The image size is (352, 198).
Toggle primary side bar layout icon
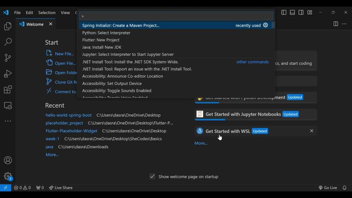pyautogui.click(x=284, y=12)
